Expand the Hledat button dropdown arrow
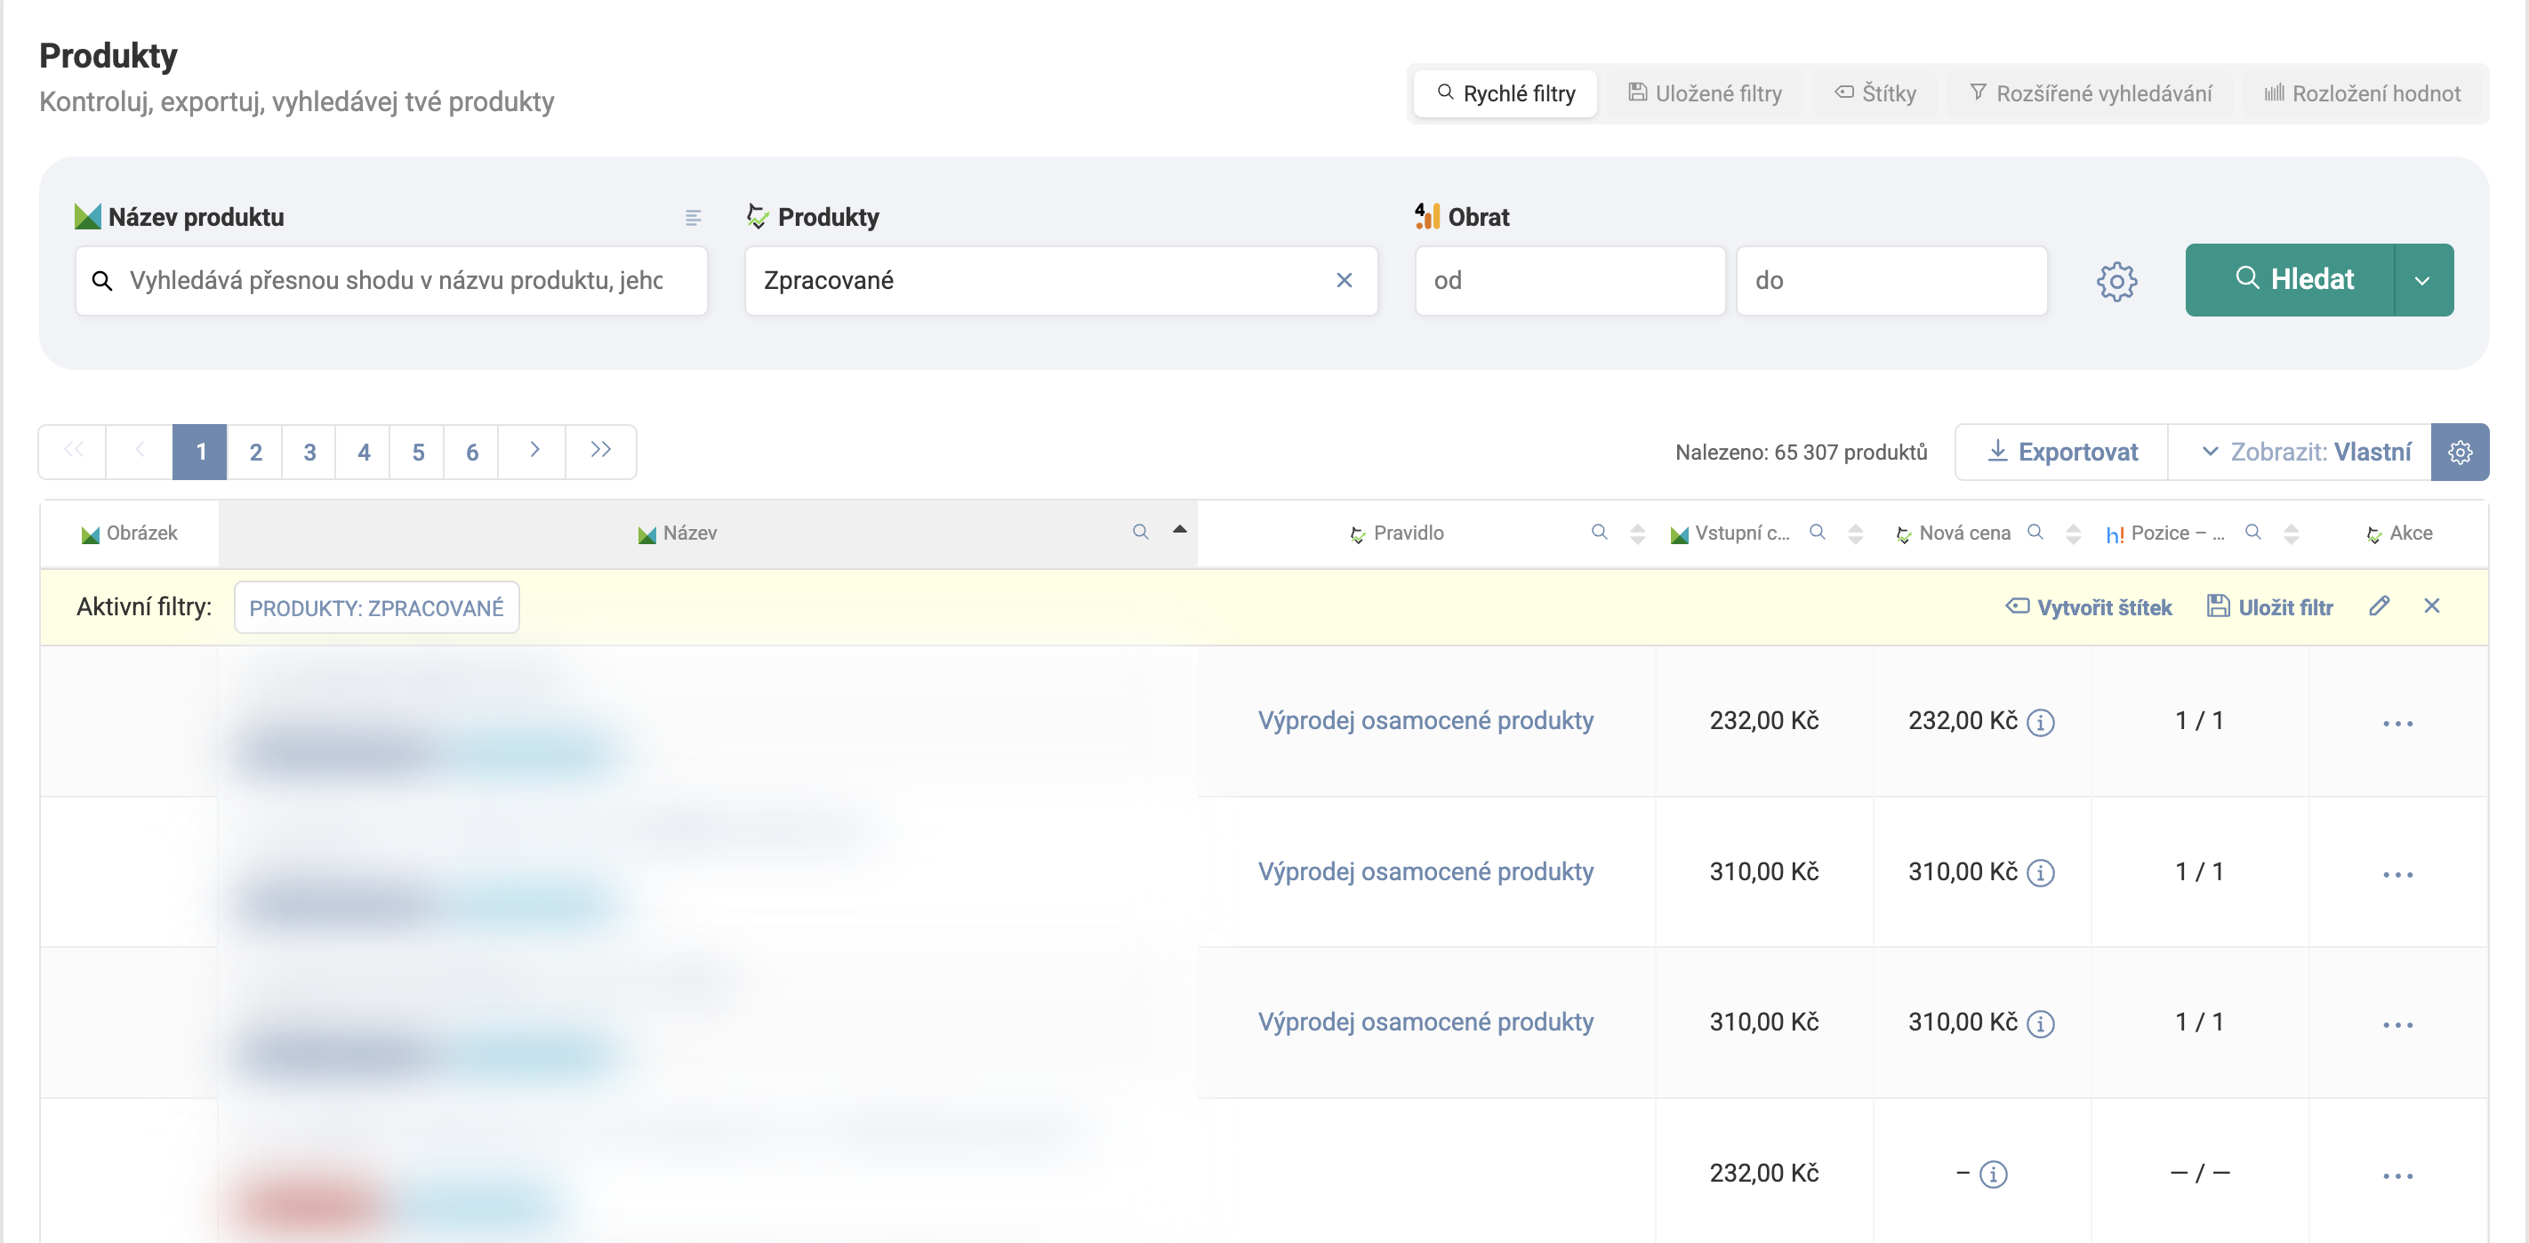The width and height of the screenshot is (2529, 1243). [x=2422, y=281]
